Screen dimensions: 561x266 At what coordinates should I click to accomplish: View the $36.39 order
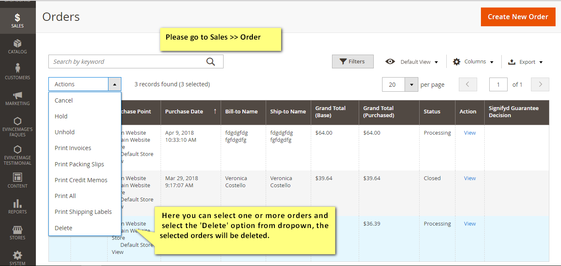tap(470, 224)
